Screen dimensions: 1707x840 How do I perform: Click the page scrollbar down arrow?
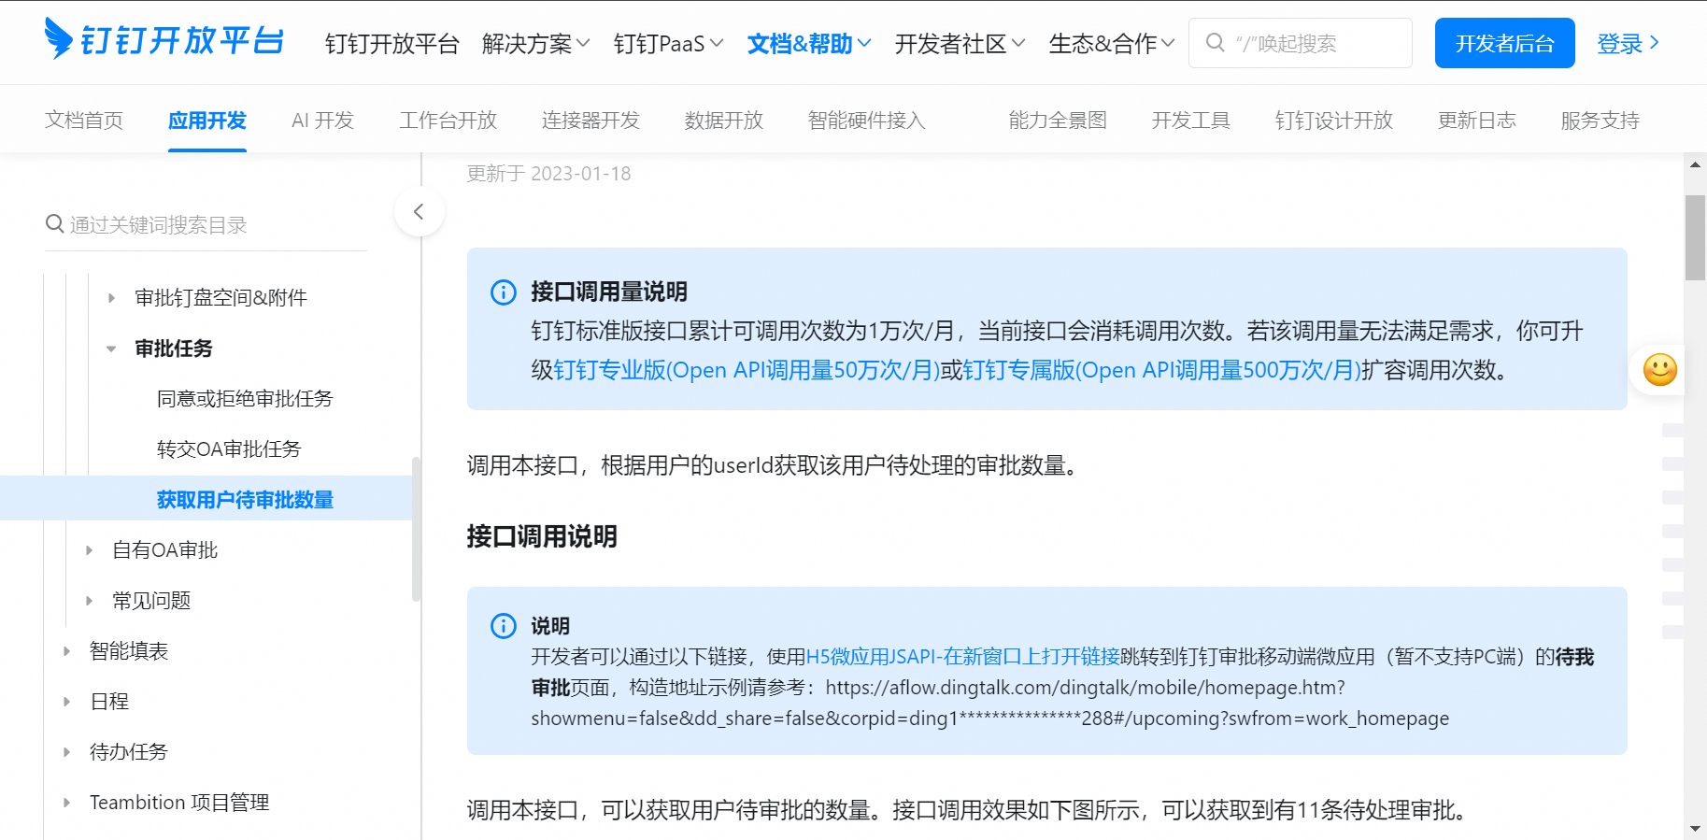click(1695, 829)
